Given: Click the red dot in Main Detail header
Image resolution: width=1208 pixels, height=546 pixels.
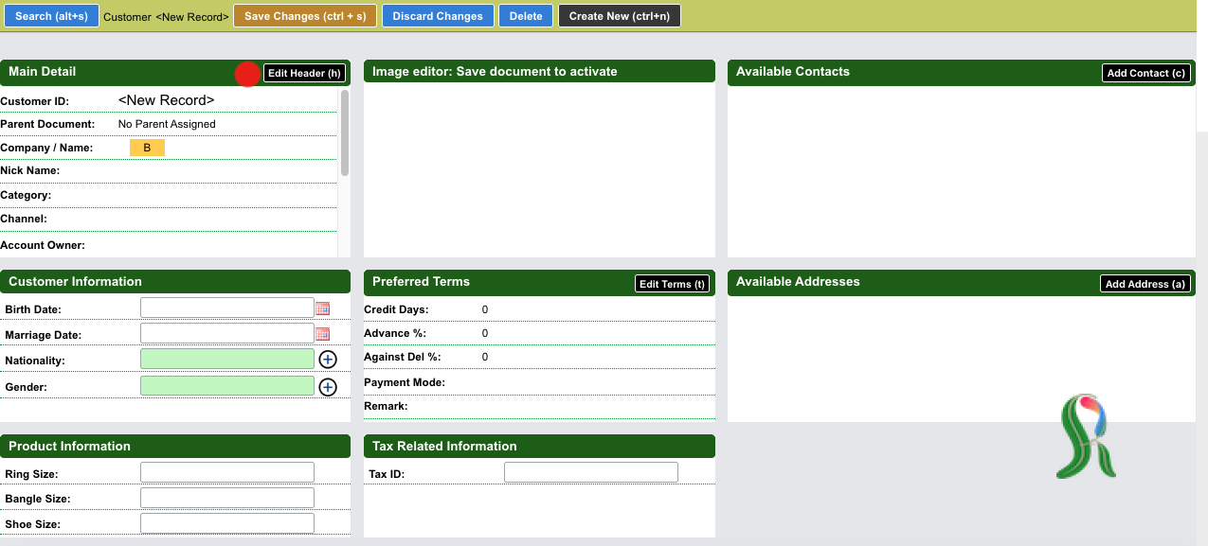Looking at the screenshot, I should click(x=247, y=74).
